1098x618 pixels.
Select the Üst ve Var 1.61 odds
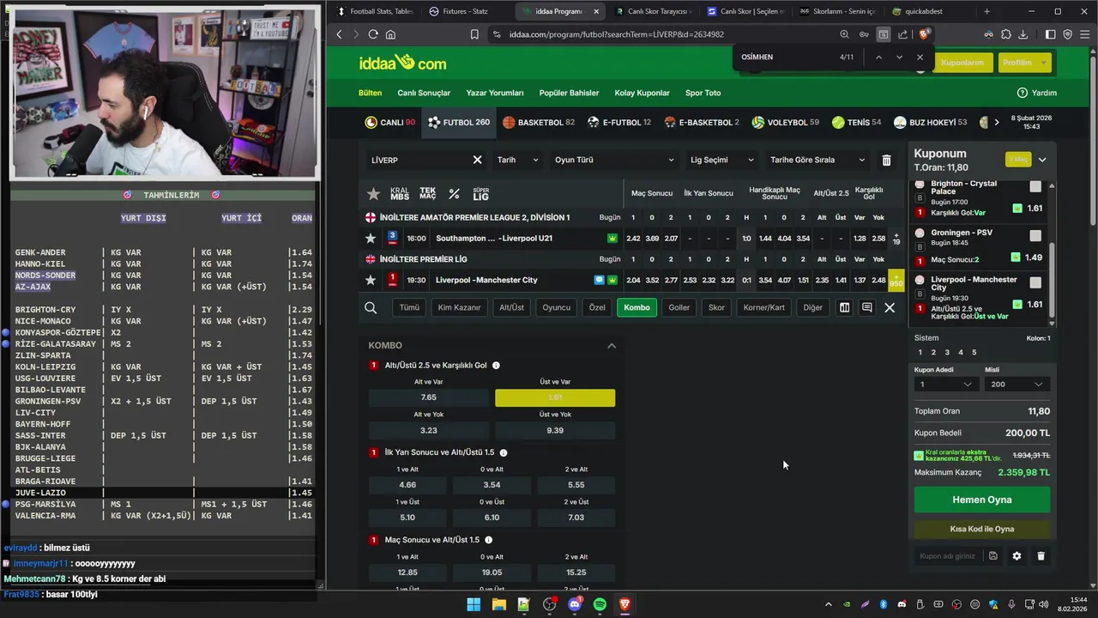(x=555, y=397)
